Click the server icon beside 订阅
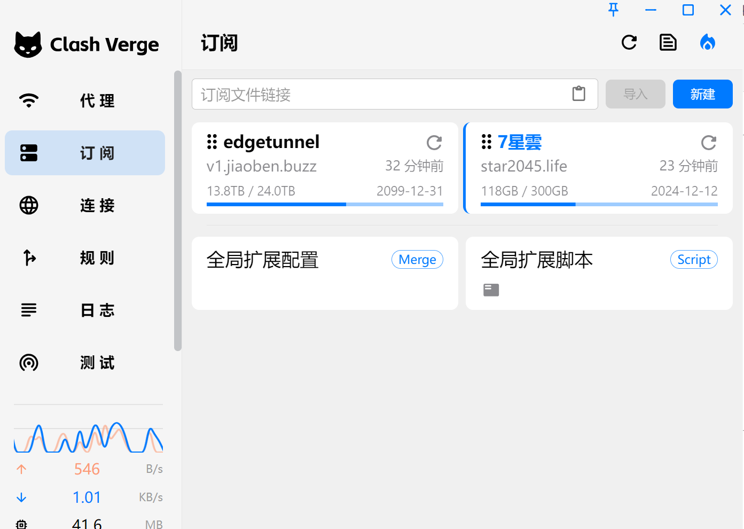This screenshot has height=529, width=744. (29, 153)
